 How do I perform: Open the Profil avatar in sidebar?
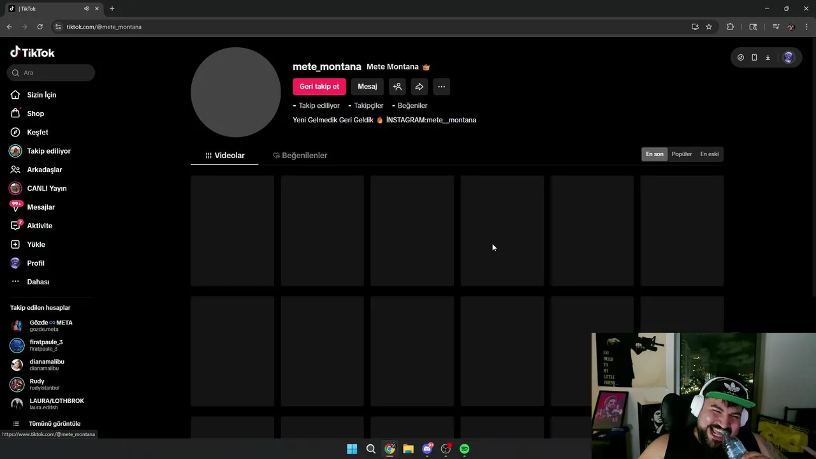pyautogui.click(x=15, y=263)
